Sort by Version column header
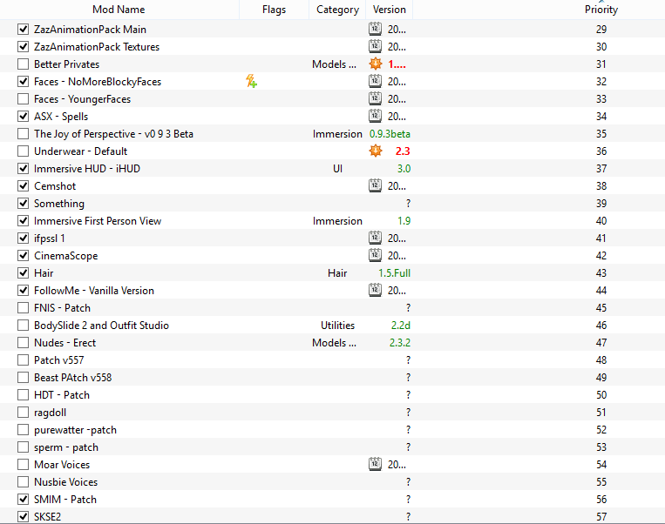 (x=389, y=10)
